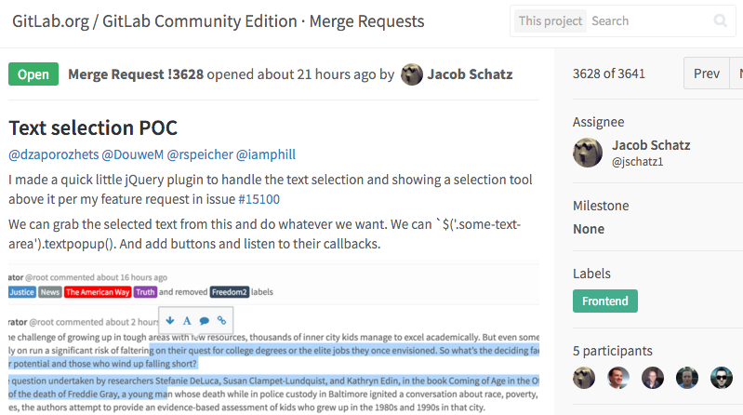Click the gray News label
Screen dimensions: 743x415
click(x=50, y=292)
